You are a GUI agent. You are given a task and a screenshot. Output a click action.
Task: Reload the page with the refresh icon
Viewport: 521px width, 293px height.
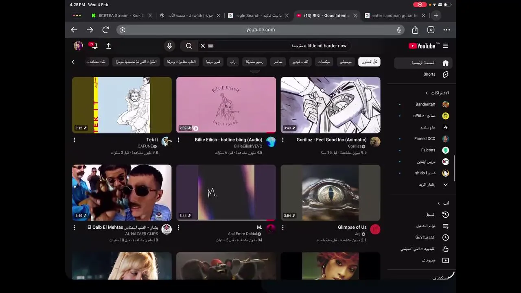(106, 30)
